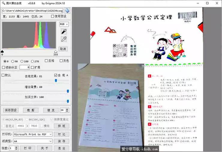Click the photographed booklet preview image
The image size is (222, 152).
(111, 108)
